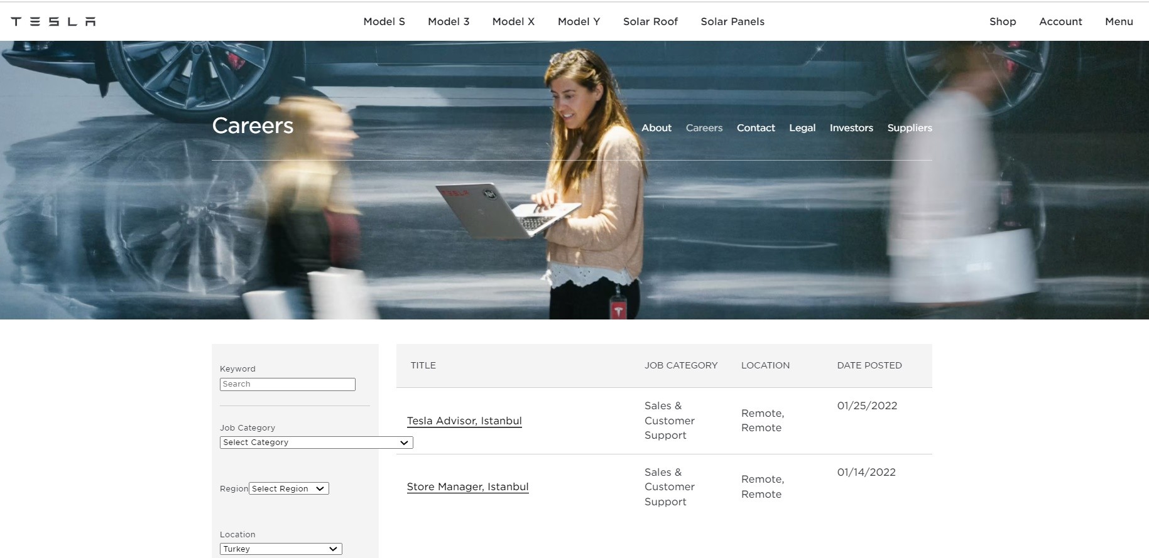Navigate to Solar Panels
This screenshot has height=558, width=1149.
point(732,21)
